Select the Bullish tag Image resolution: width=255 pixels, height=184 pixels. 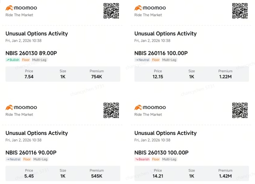pyautogui.click(x=13, y=60)
